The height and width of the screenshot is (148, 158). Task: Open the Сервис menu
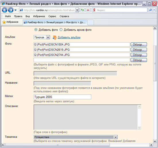(x=52, y=16)
